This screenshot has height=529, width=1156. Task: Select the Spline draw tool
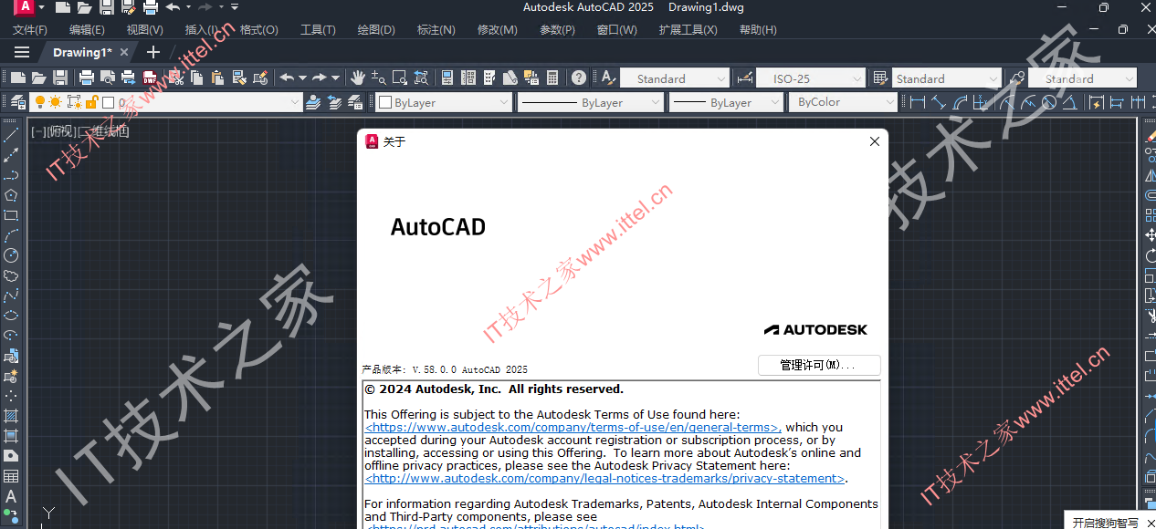click(x=11, y=296)
